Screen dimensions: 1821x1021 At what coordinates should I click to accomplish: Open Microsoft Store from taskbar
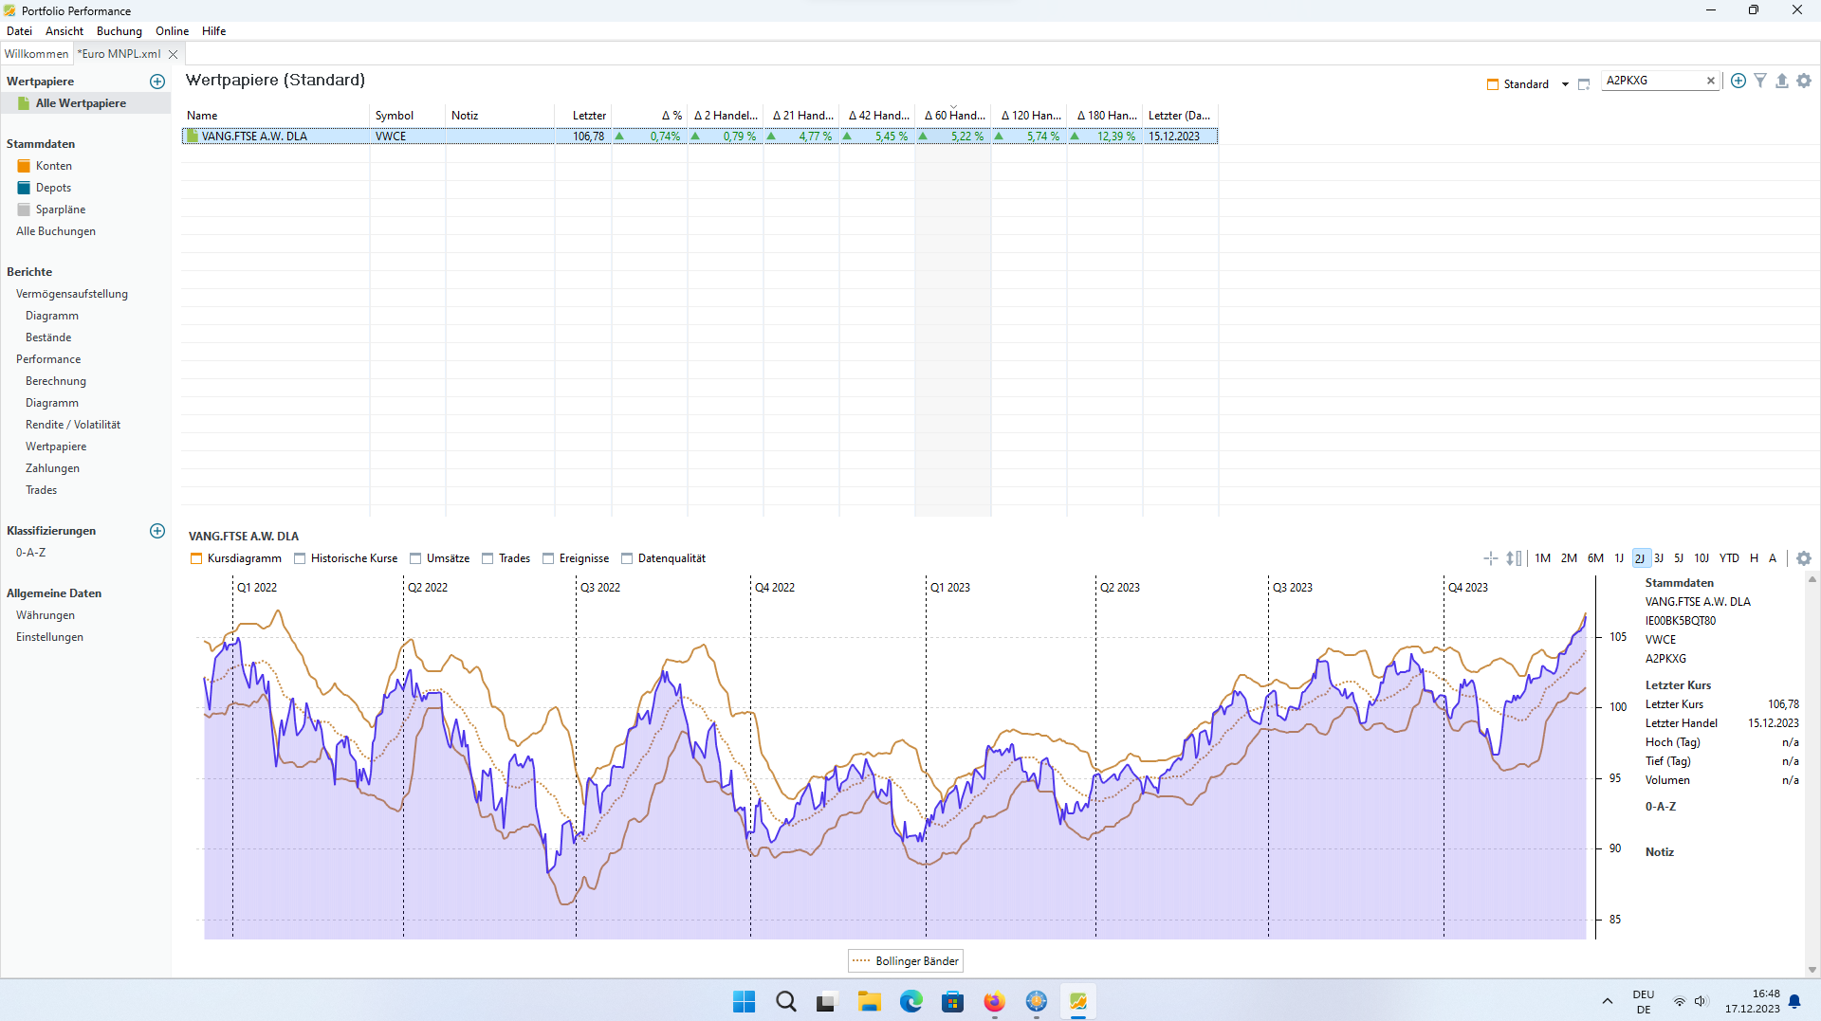(952, 1001)
